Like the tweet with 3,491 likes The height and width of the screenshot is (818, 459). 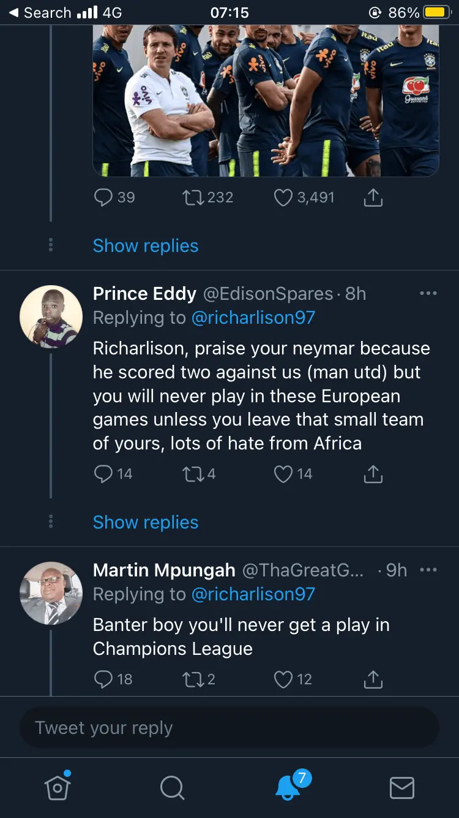point(283,197)
